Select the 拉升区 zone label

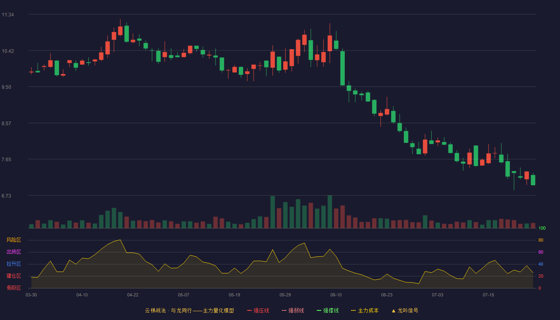(14, 264)
